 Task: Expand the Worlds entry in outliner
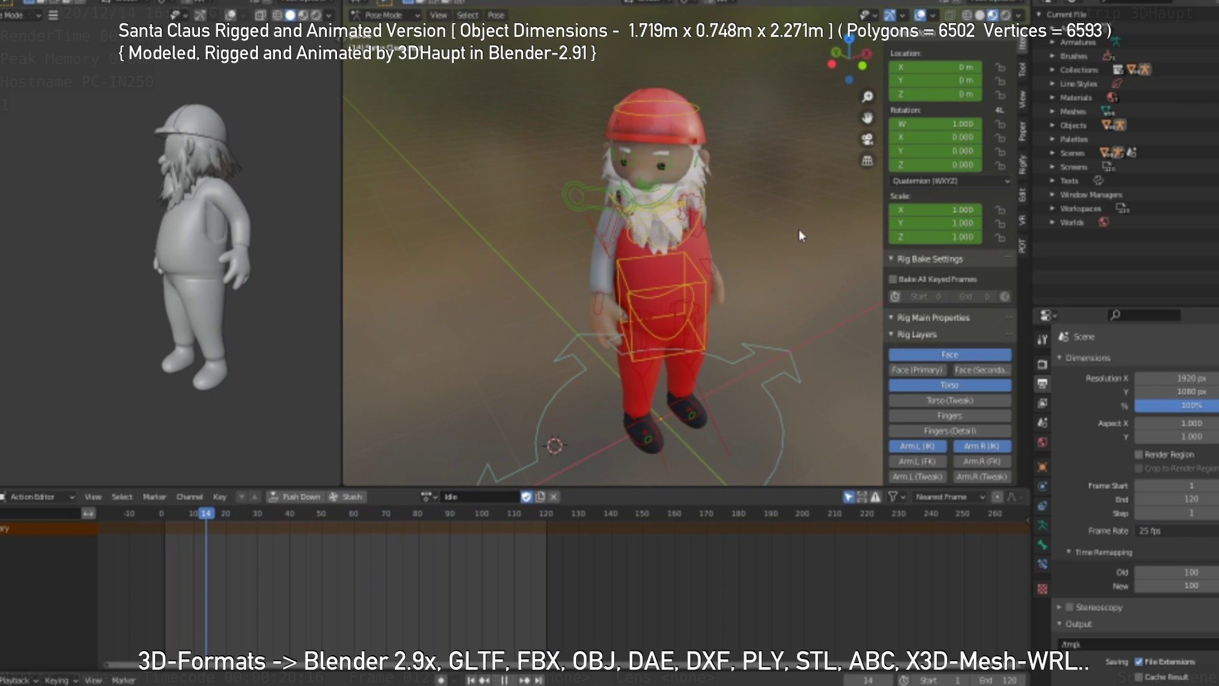1053,222
